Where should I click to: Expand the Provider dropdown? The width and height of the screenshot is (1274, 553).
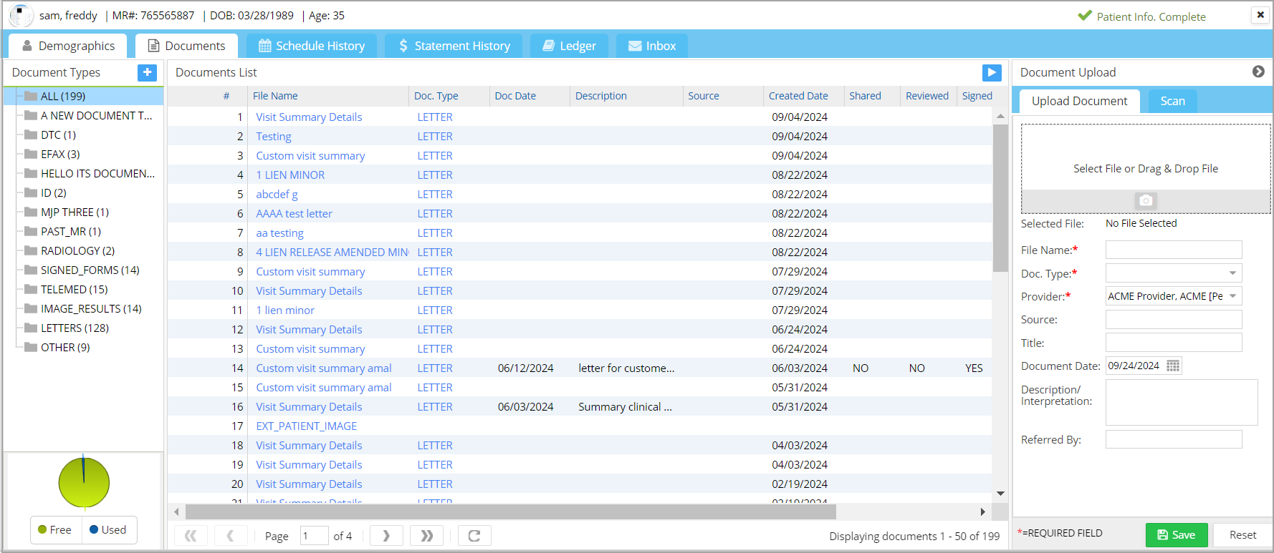coord(1232,296)
